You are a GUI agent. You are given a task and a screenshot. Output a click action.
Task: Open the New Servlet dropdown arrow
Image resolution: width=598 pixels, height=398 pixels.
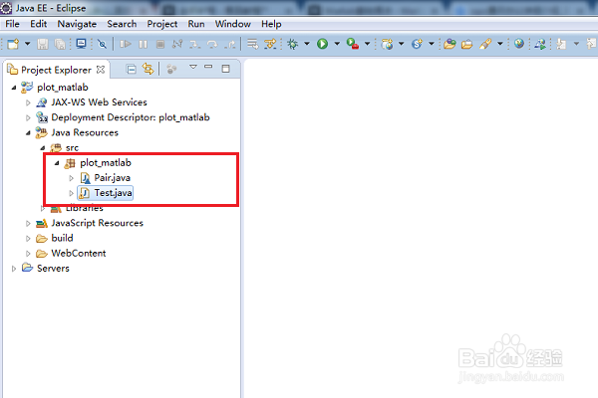point(432,44)
